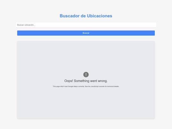Click the 'Buscador de Ubicaciones' heading

pos(86,16)
